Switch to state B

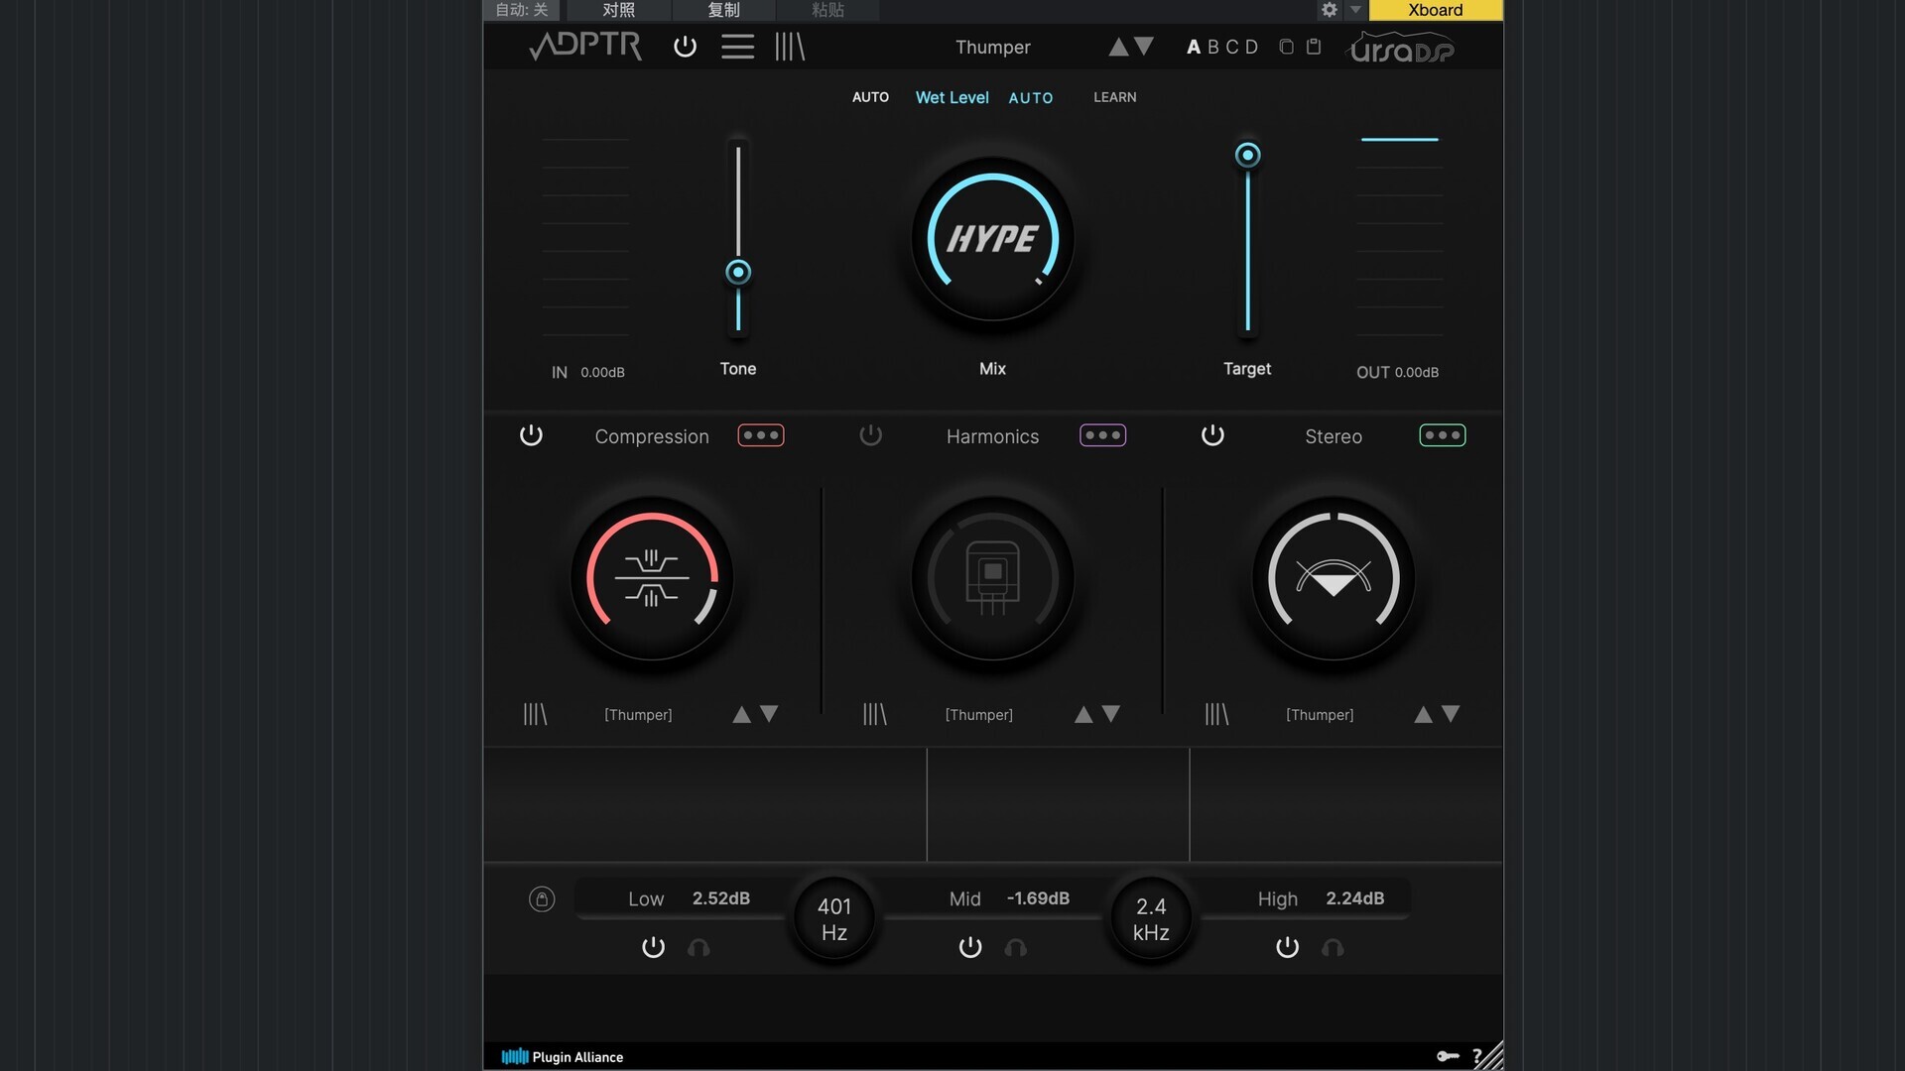(1213, 47)
